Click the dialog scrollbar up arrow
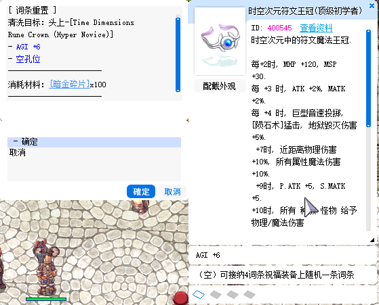 [178, 18]
